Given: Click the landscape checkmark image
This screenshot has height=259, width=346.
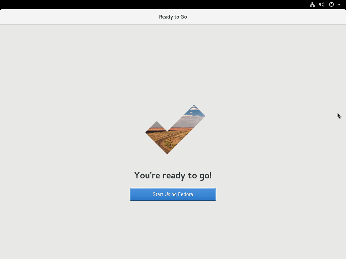Looking at the screenshot, I should click(175, 129).
